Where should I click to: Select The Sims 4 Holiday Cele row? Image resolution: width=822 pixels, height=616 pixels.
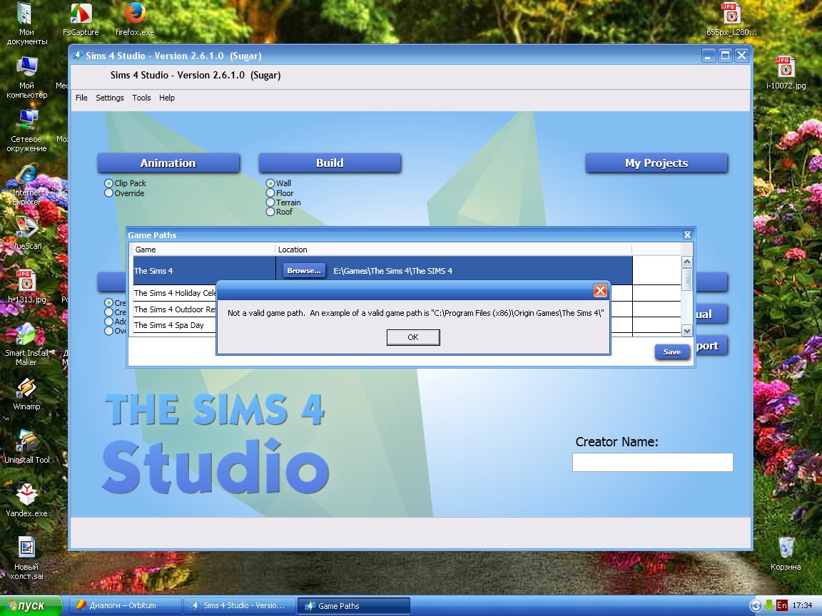[x=175, y=293]
